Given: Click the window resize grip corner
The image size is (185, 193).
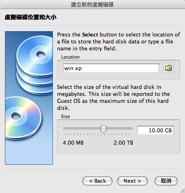Looking at the screenshot, I should [x=183, y=191].
